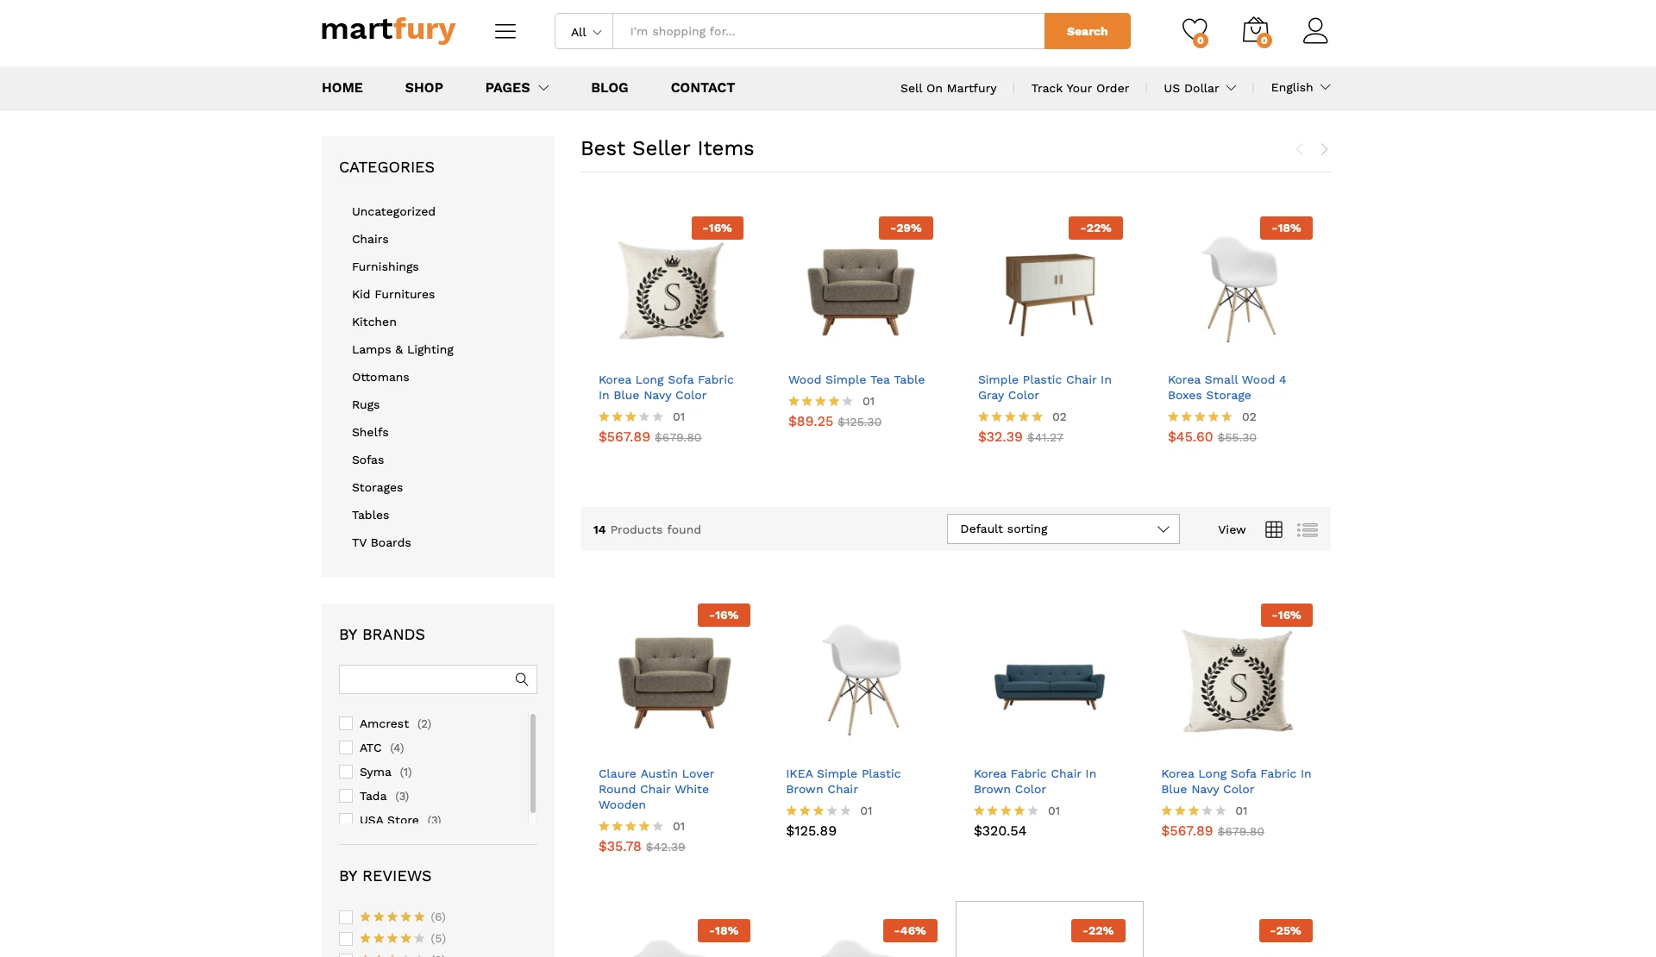Viewport: 1656px width, 957px height.
Task: Click the brand search magnifier icon
Action: tap(522, 679)
